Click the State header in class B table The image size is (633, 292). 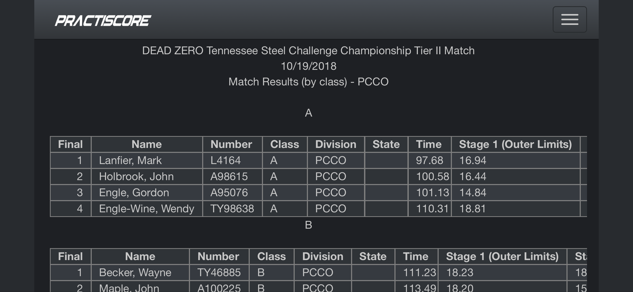pos(373,256)
